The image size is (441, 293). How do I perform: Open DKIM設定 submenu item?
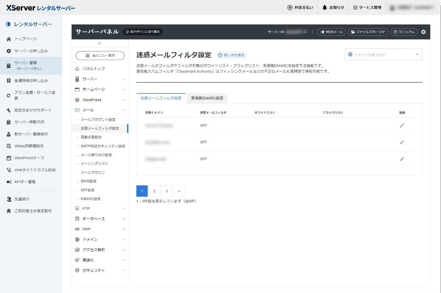[89, 181]
